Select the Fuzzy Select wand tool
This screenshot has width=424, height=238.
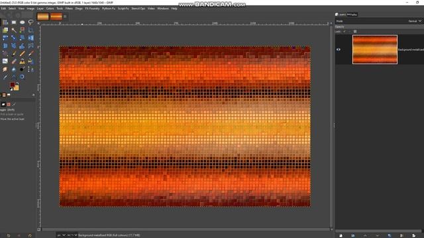point(13,30)
